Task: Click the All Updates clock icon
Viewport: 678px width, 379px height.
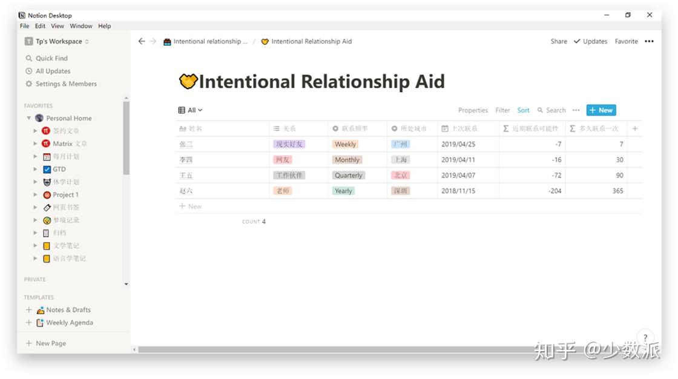Action: tap(29, 71)
